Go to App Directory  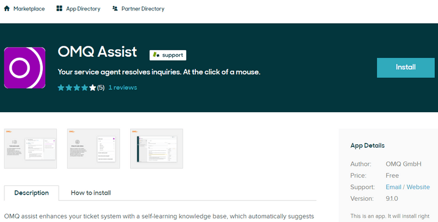83,9
